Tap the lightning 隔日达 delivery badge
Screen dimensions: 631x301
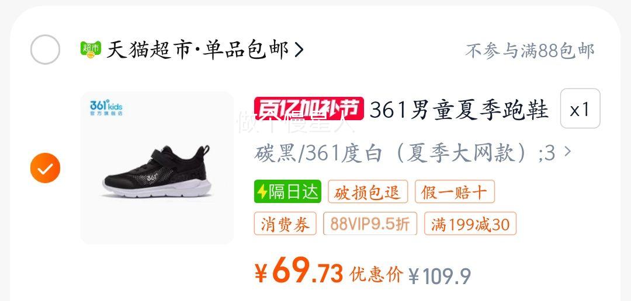click(x=287, y=191)
